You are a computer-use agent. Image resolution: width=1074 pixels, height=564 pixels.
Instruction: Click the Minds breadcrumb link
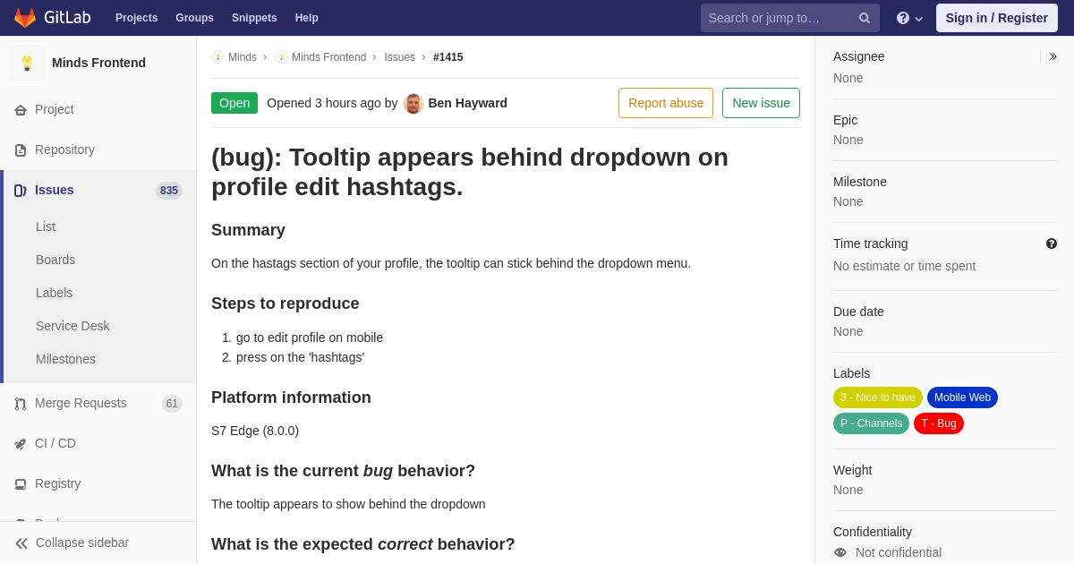(x=243, y=57)
